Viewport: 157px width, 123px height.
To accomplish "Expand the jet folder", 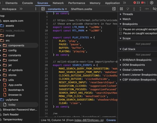I will 1,65.
